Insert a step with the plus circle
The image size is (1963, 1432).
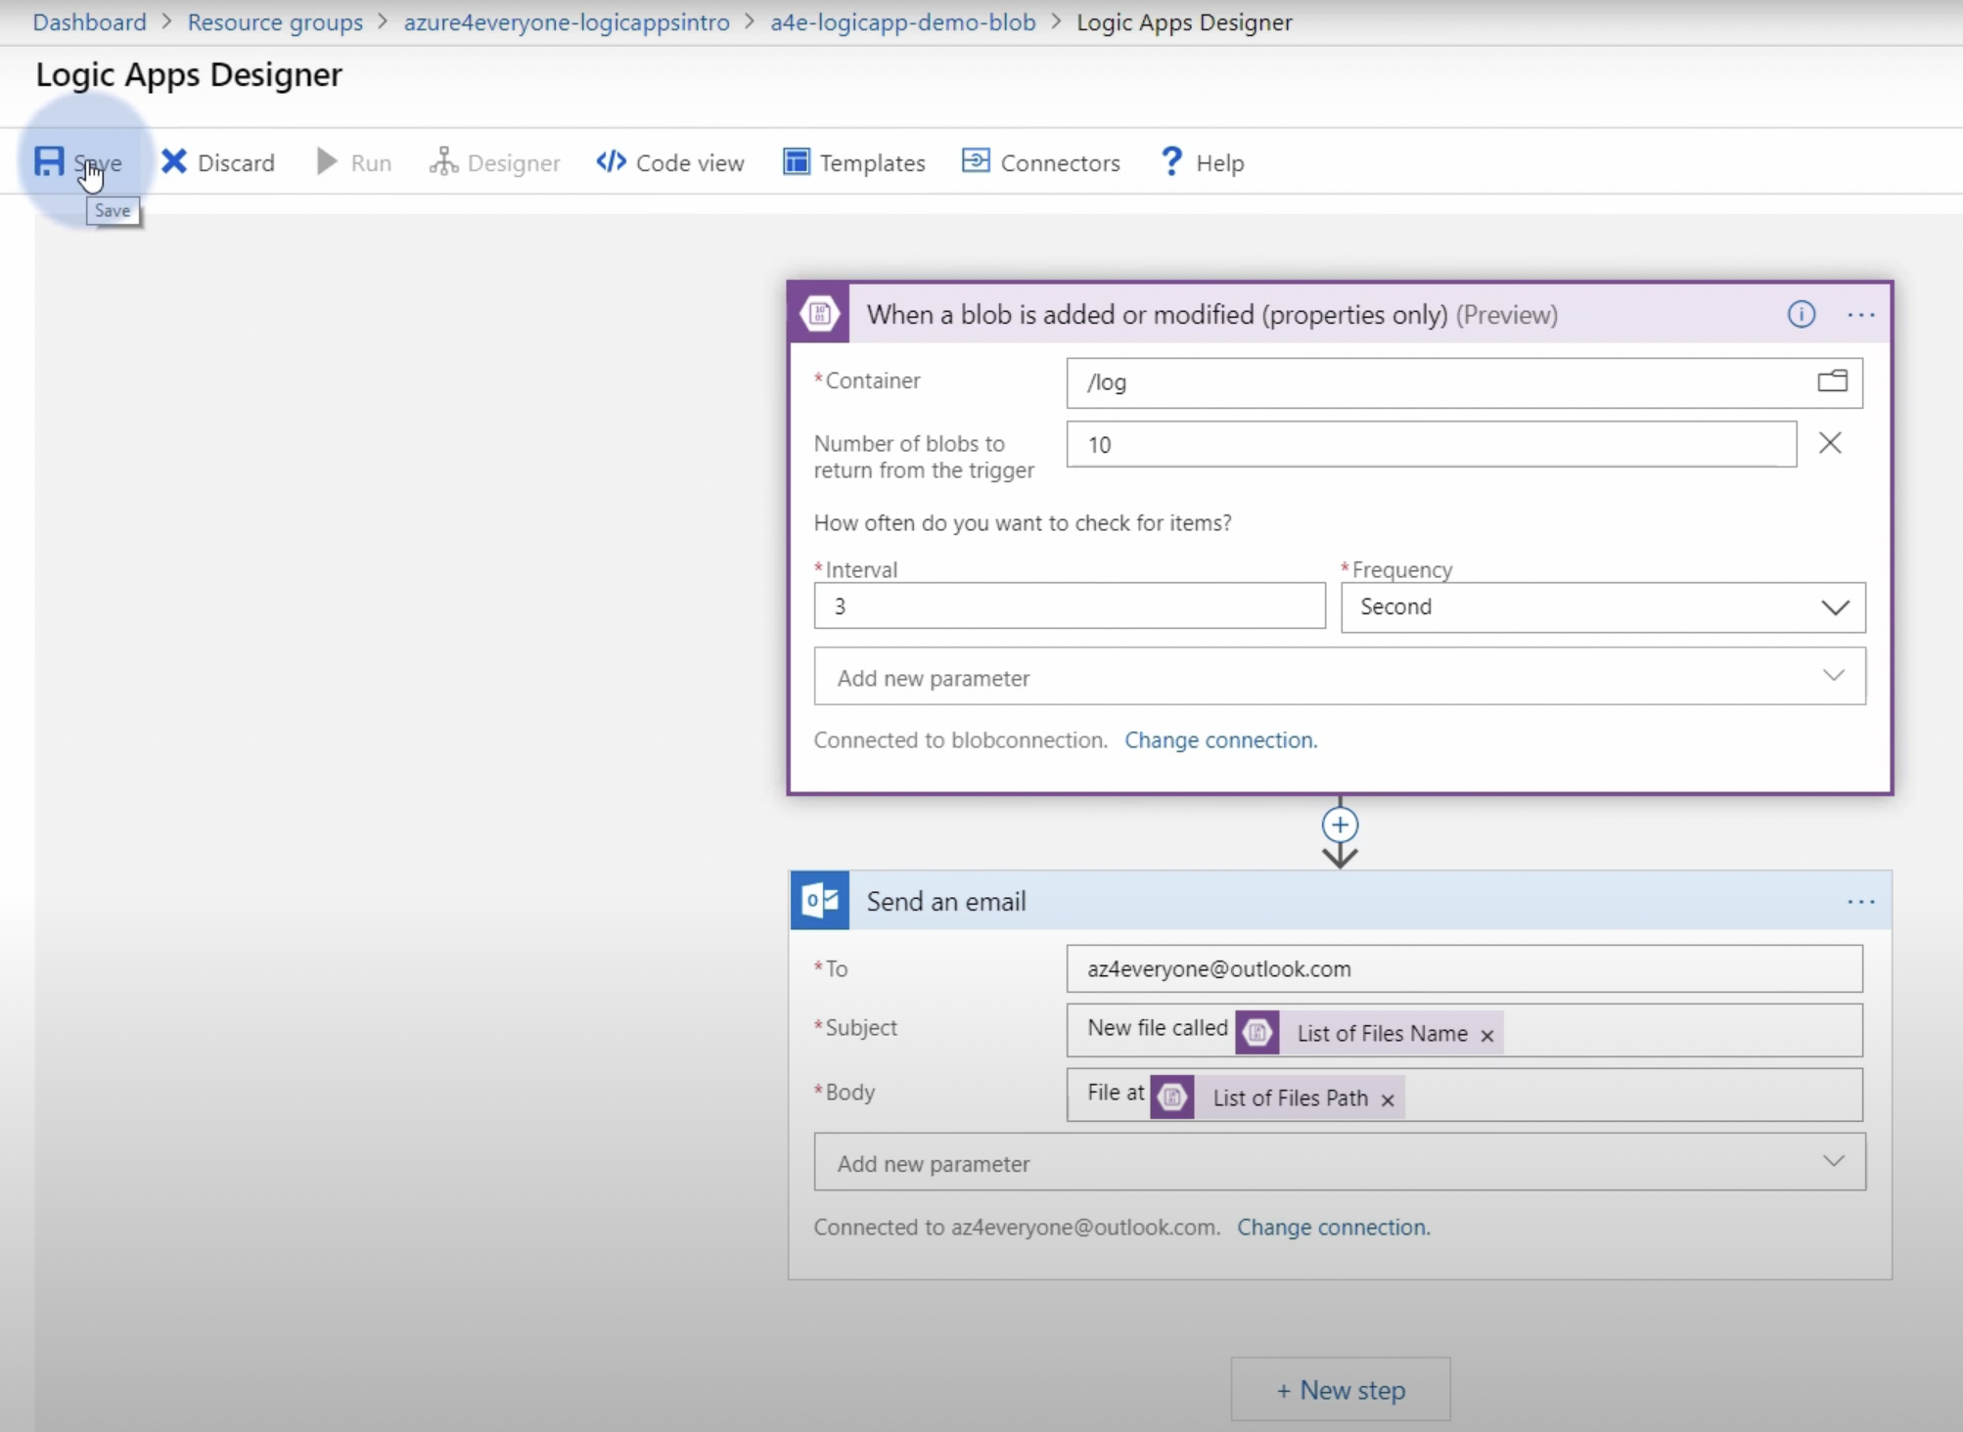point(1340,825)
